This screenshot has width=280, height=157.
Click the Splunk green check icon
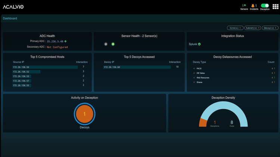point(199,44)
